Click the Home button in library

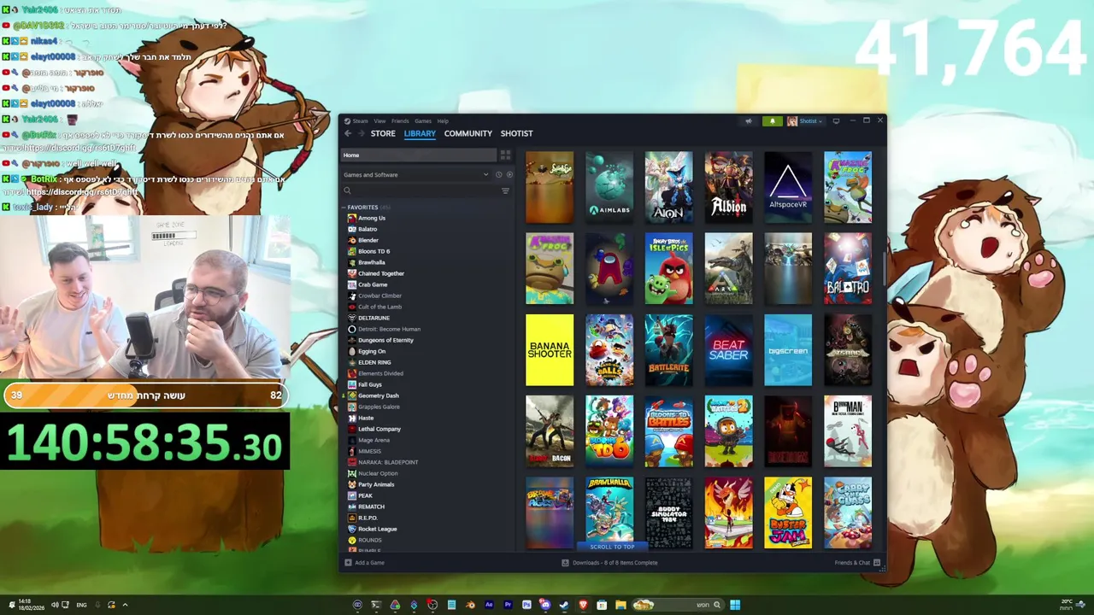click(x=419, y=155)
